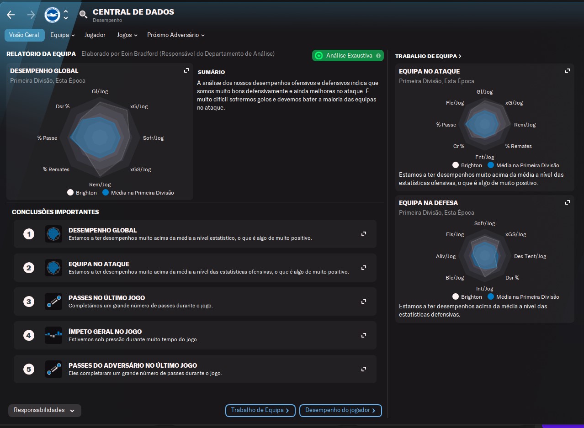The width and height of the screenshot is (584, 428).
Task: Open the Trabalho de Equipa header link
Action: coord(428,56)
